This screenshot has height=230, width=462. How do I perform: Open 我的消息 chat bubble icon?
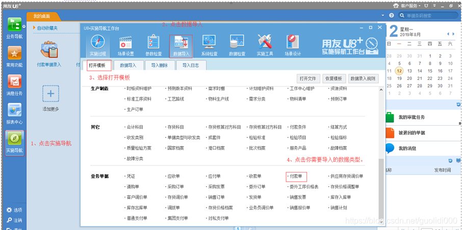point(390,149)
